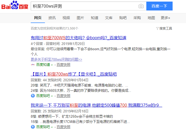Expand dropdown arrow under 积至700ws炸了 result

point(52,96)
